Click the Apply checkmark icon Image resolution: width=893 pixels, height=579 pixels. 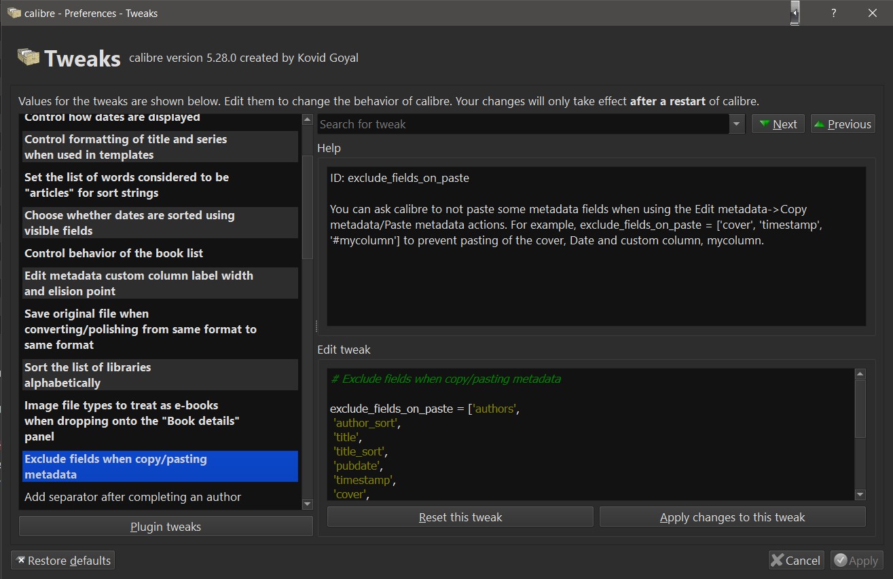(841, 561)
